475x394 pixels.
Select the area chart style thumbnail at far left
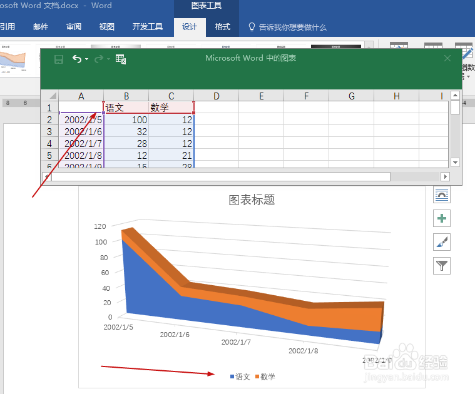(x=14, y=60)
